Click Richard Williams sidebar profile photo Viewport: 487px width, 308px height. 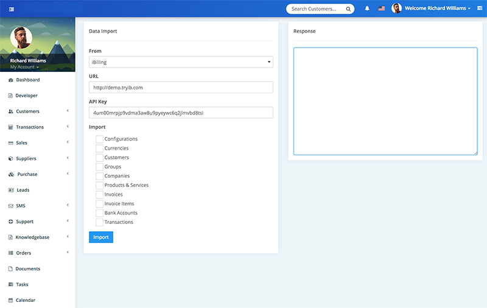tap(21, 38)
